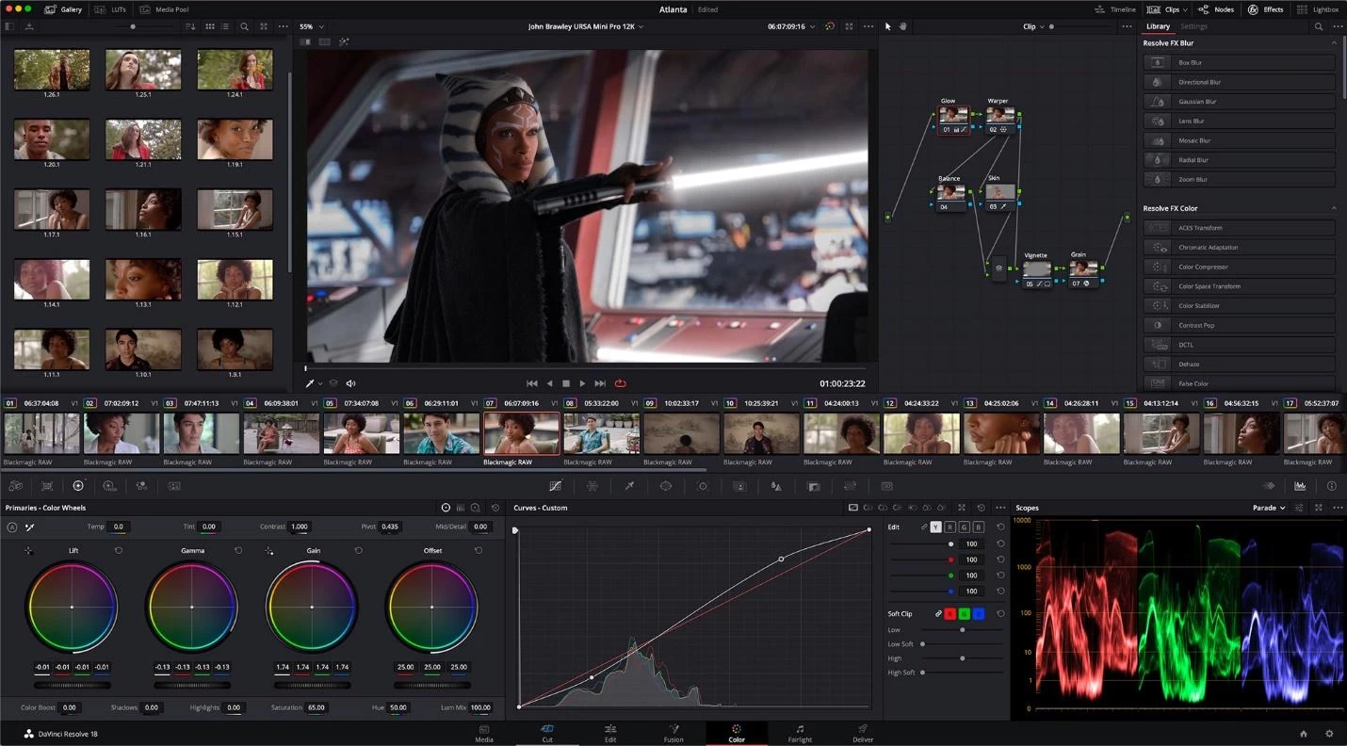Screen dimensions: 1347x746
Task: Select the Qualifier eyedropper palette icon
Action: click(629, 486)
